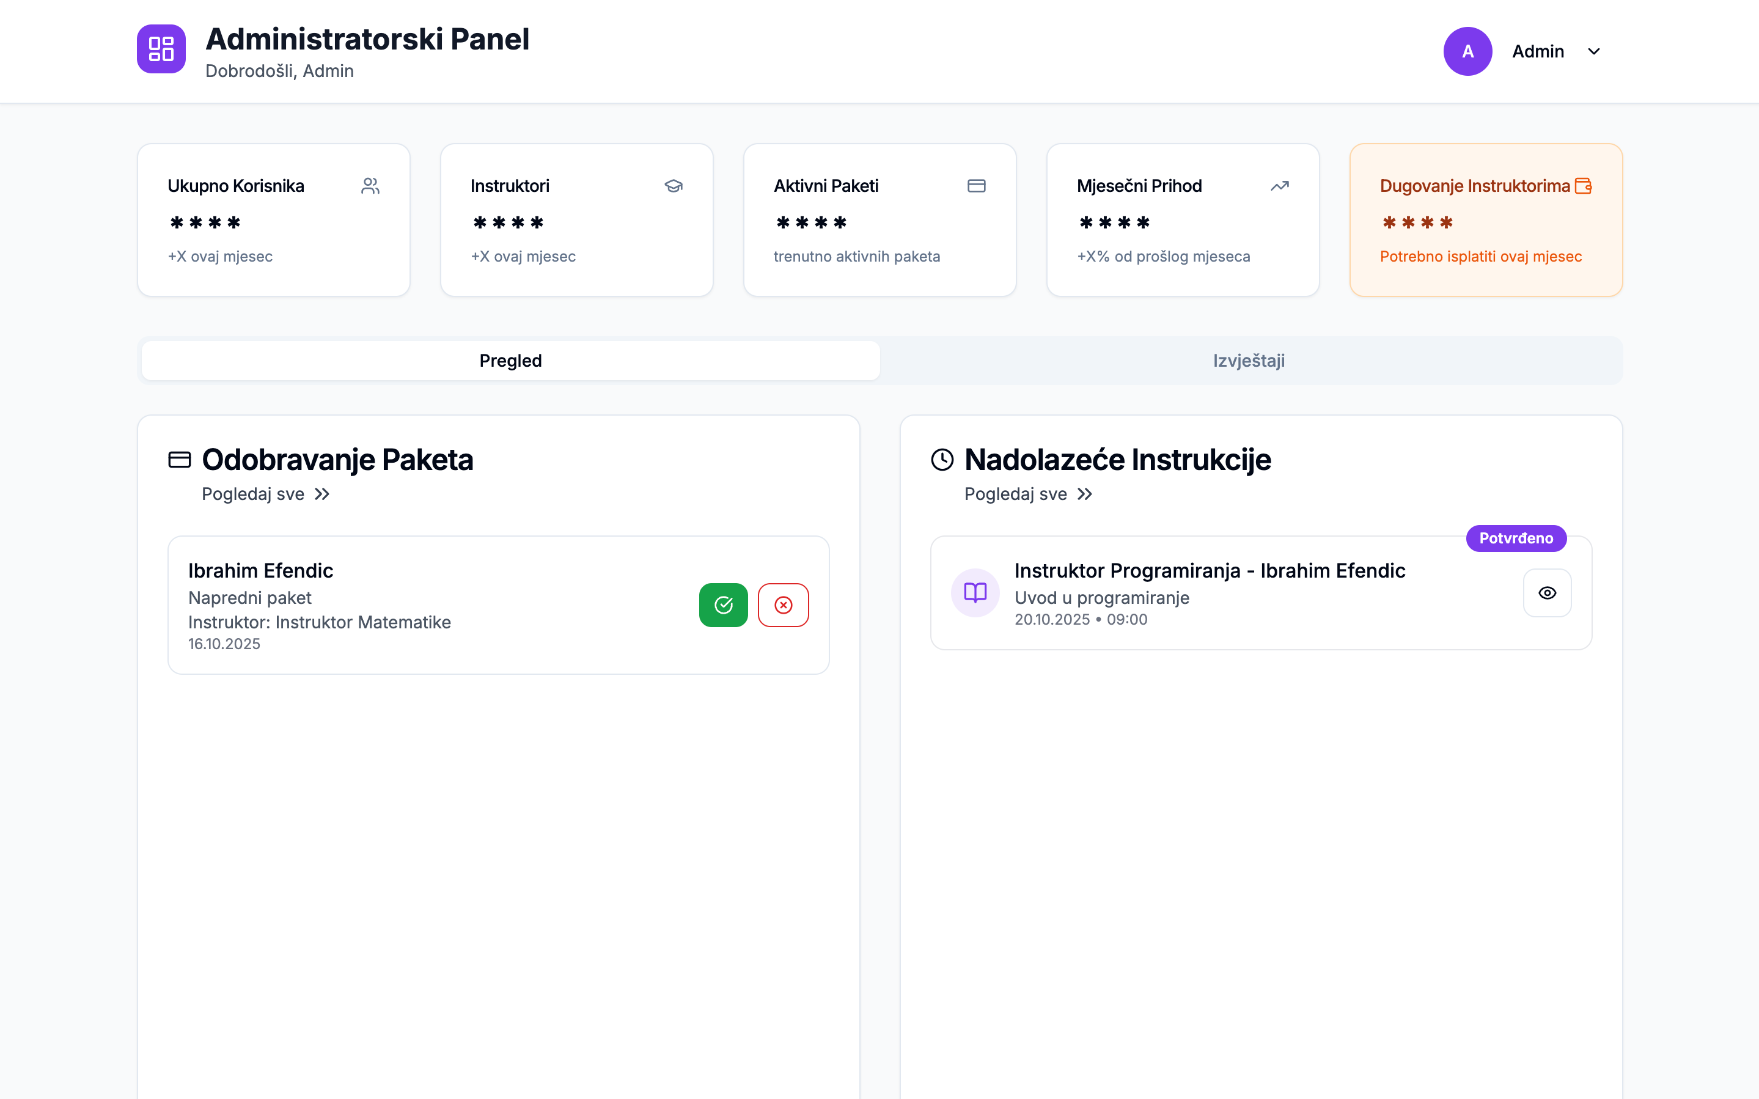Screen dimensions: 1759x1099
Task: Click the trend arrow icon on Mjesečni Prihod card
Action: (1279, 186)
